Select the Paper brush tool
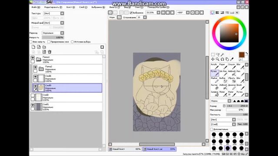 click(x=223, y=66)
